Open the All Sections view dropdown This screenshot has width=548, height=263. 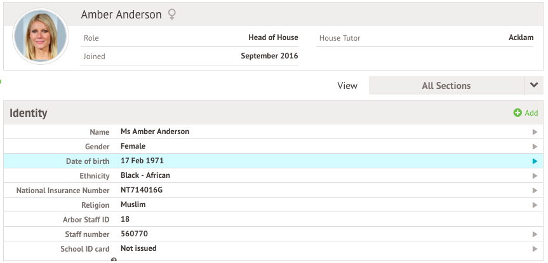click(446, 86)
